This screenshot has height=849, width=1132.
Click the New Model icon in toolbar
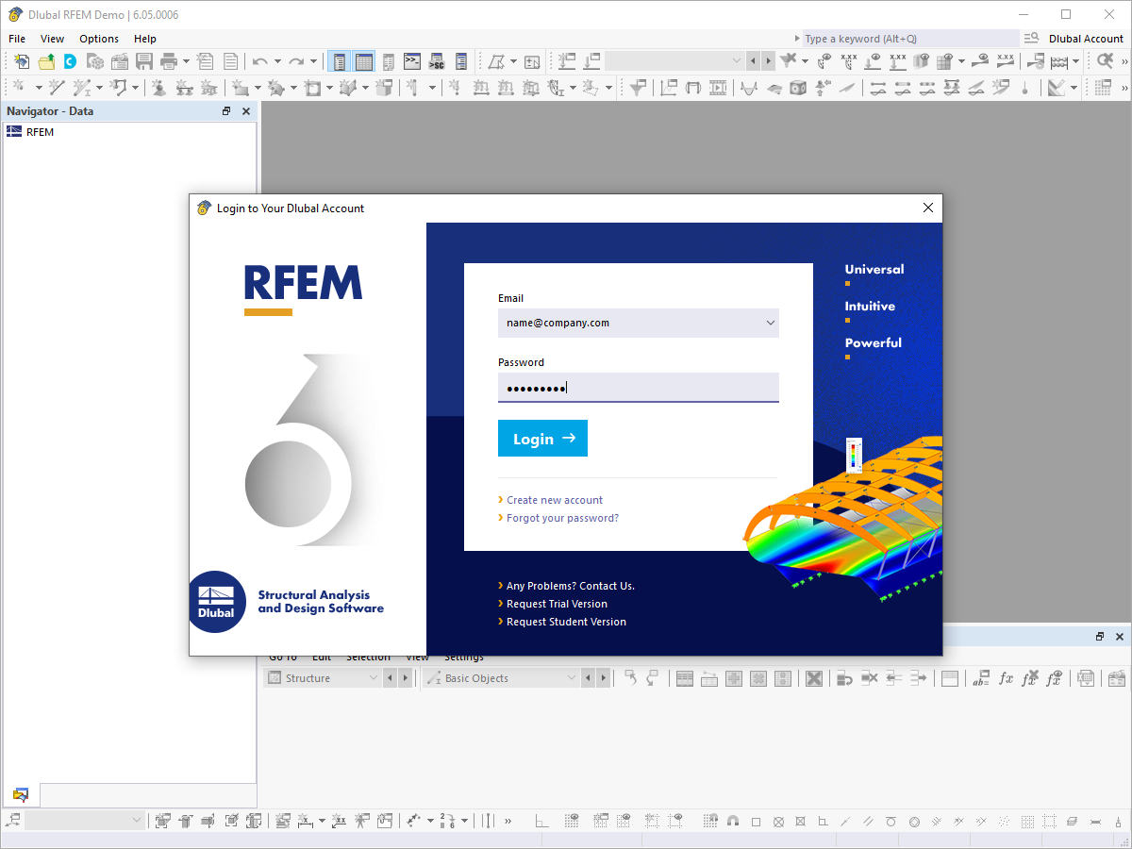click(21, 61)
